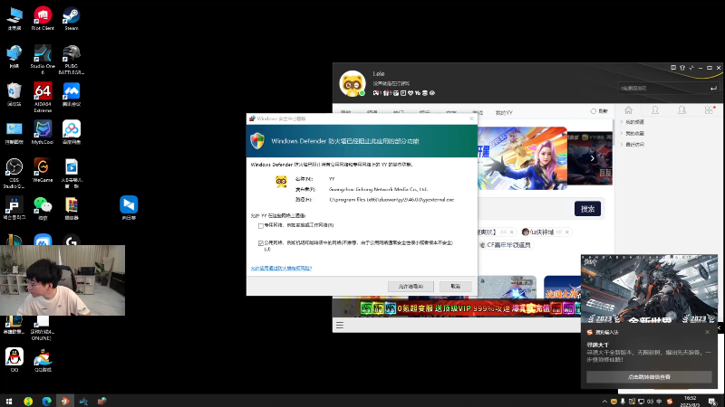725x407 pixels.
Task: Open the Recycle Bin desktop icon
Action: point(14,94)
